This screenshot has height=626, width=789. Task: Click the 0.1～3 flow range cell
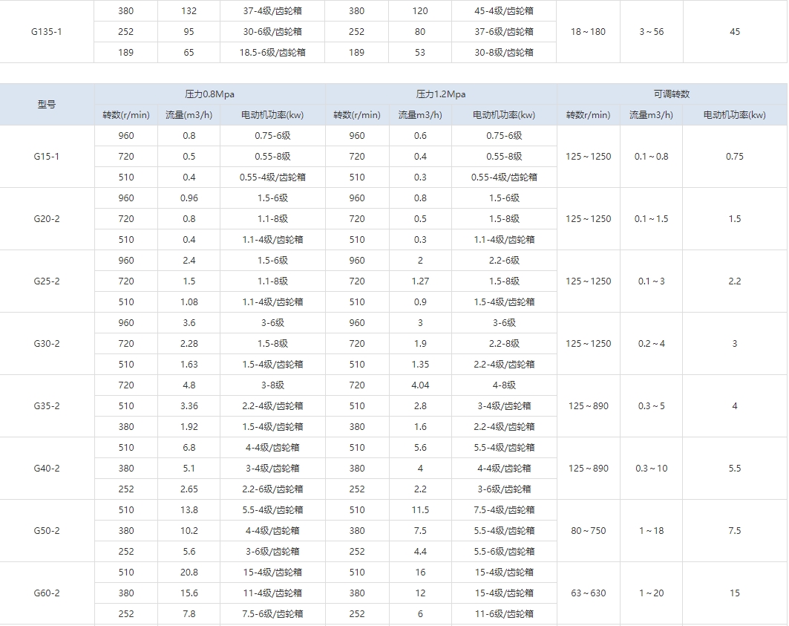tap(652, 281)
